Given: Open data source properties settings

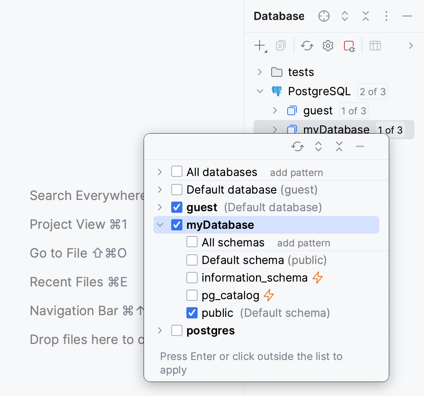Looking at the screenshot, I should click(328, 45).
